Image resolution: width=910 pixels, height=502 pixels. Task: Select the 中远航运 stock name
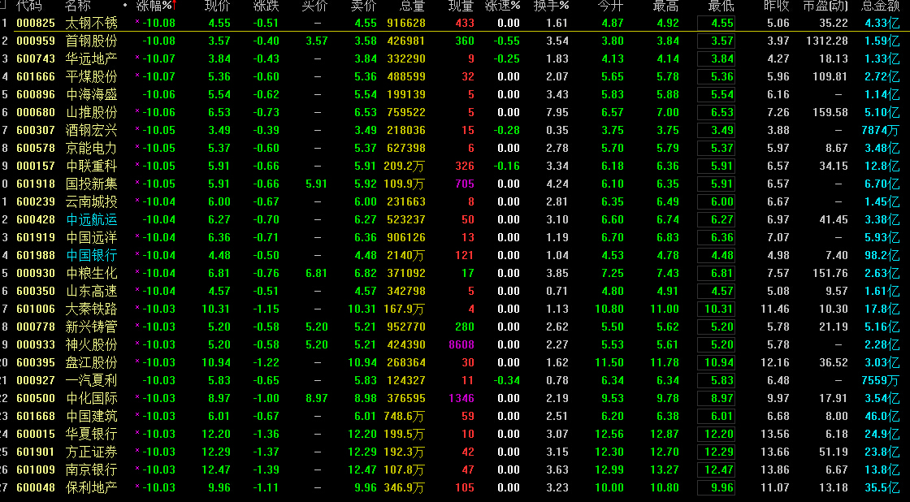pyautogui.click(x=91, y=220)
